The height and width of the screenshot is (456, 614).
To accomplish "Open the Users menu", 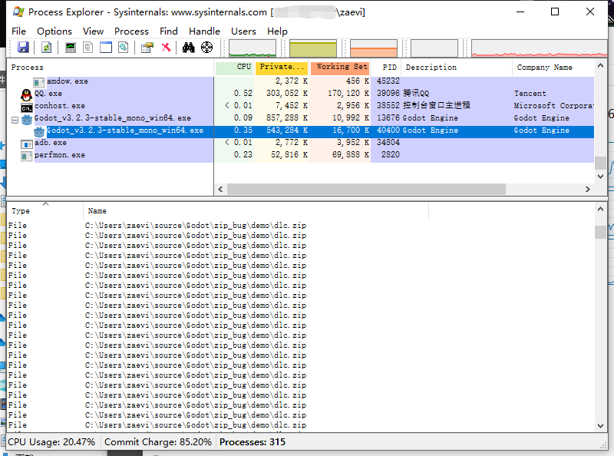I will pos(243,31).
